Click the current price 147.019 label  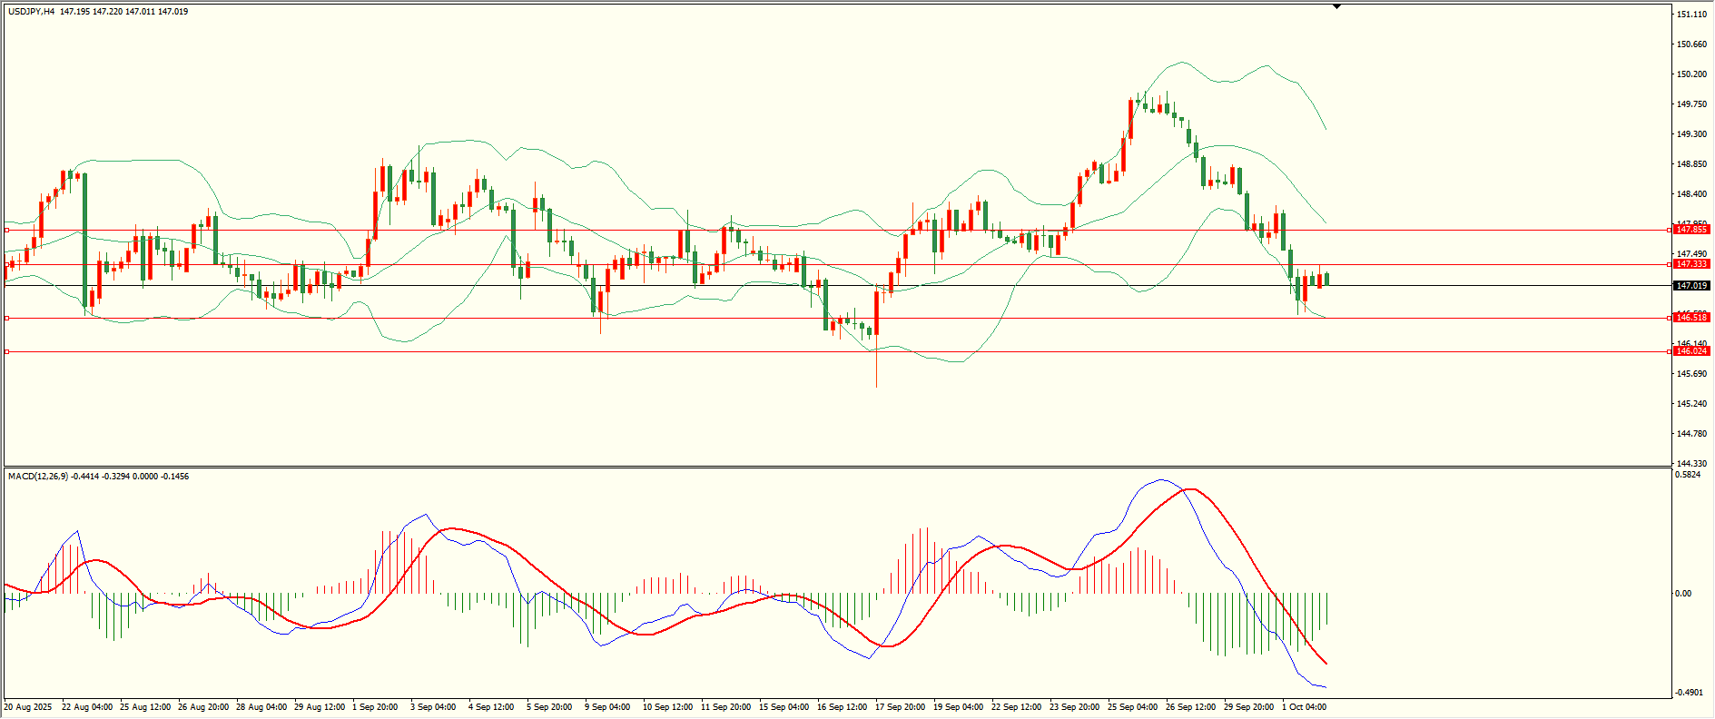tap(1691, 286)
